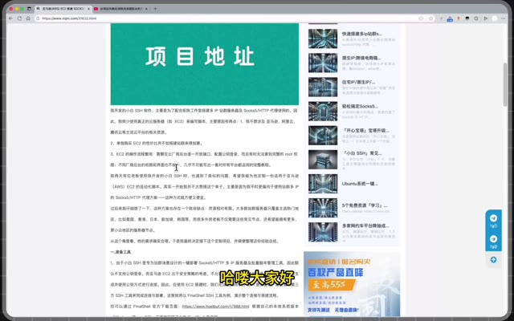This screenshot has width=514, height=321.
Task: Open article '5个免费资源「学习」...'
Action: (x=365, y=205)
